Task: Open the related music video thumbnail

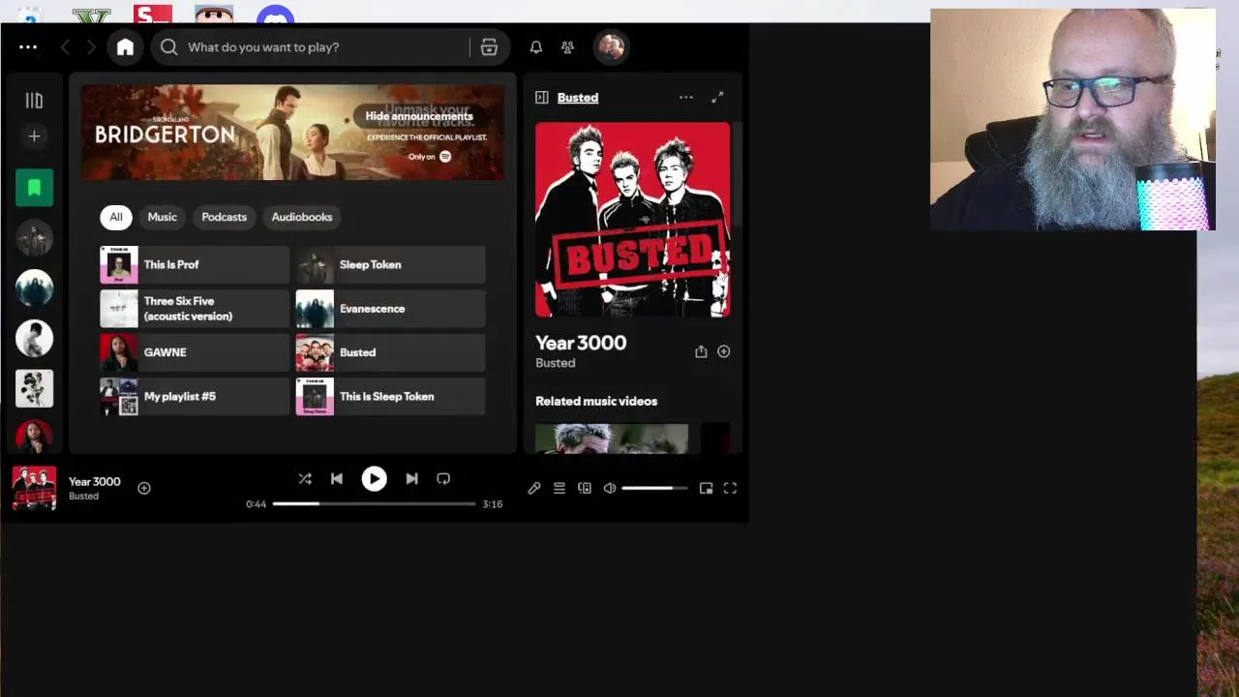Action: pyautogui.click(x=612, y=439)
